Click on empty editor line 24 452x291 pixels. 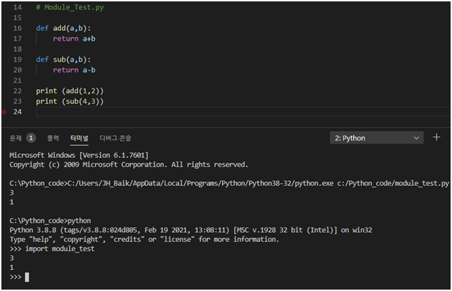[243, 111]
